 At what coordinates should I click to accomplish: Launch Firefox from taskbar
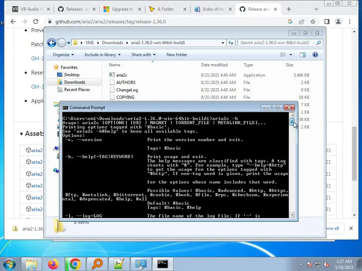click(53, 264)
